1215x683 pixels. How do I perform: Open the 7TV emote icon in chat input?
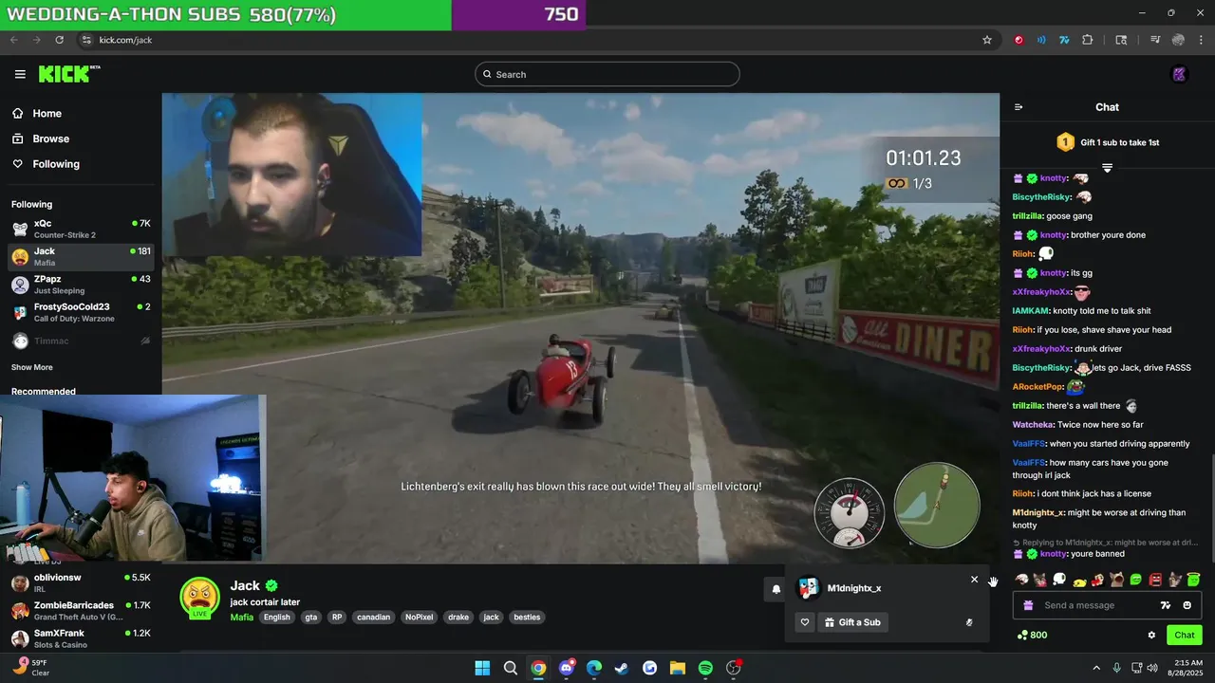tap(1166, 605)
